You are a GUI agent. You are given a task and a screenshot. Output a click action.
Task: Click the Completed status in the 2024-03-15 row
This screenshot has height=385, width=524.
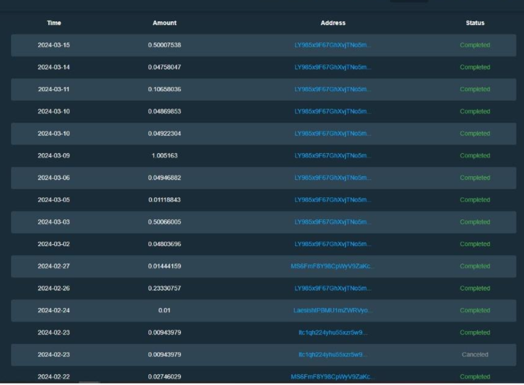click(475, 45)
